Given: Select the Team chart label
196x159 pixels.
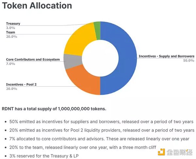Looking at the screenshot, I should [10, 32].
